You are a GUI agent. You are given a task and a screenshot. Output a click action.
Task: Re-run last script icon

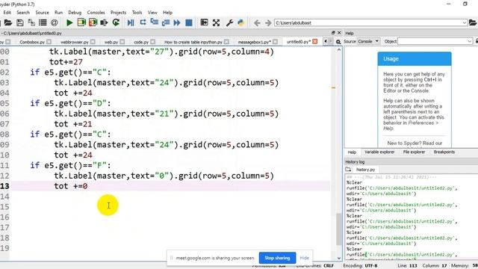(x=116, y=23)
